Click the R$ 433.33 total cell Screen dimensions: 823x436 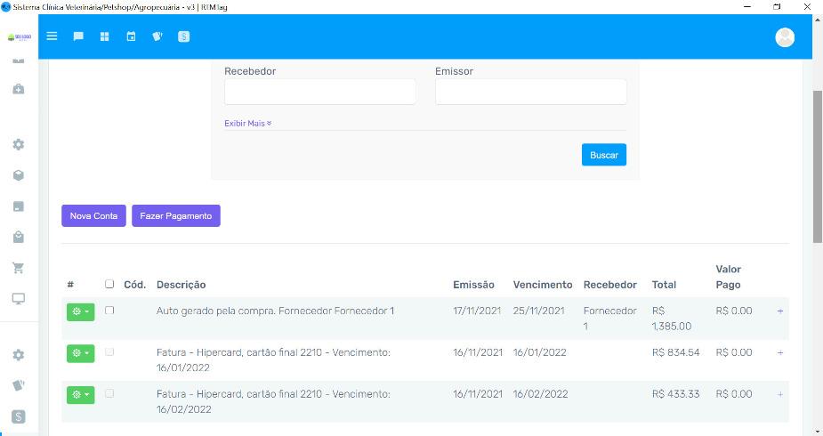point(676,394)
